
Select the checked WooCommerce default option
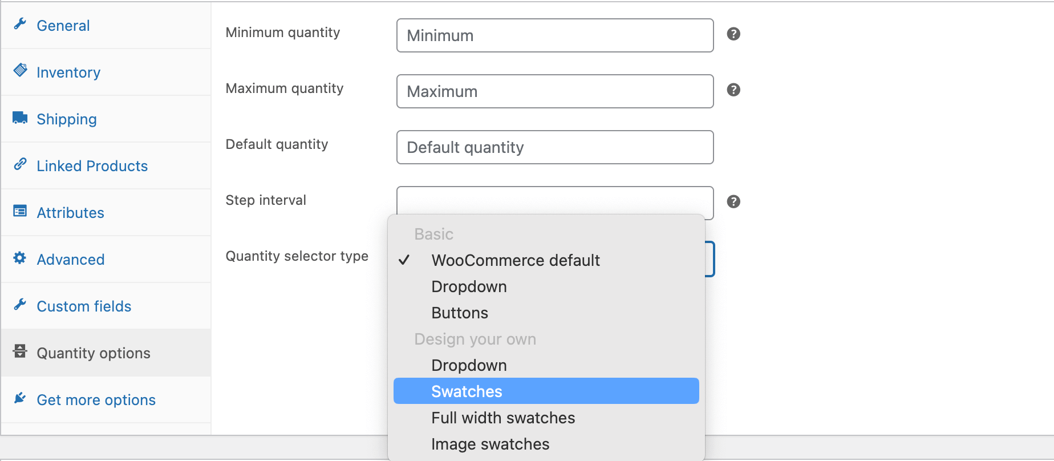(x=515, y=261)
